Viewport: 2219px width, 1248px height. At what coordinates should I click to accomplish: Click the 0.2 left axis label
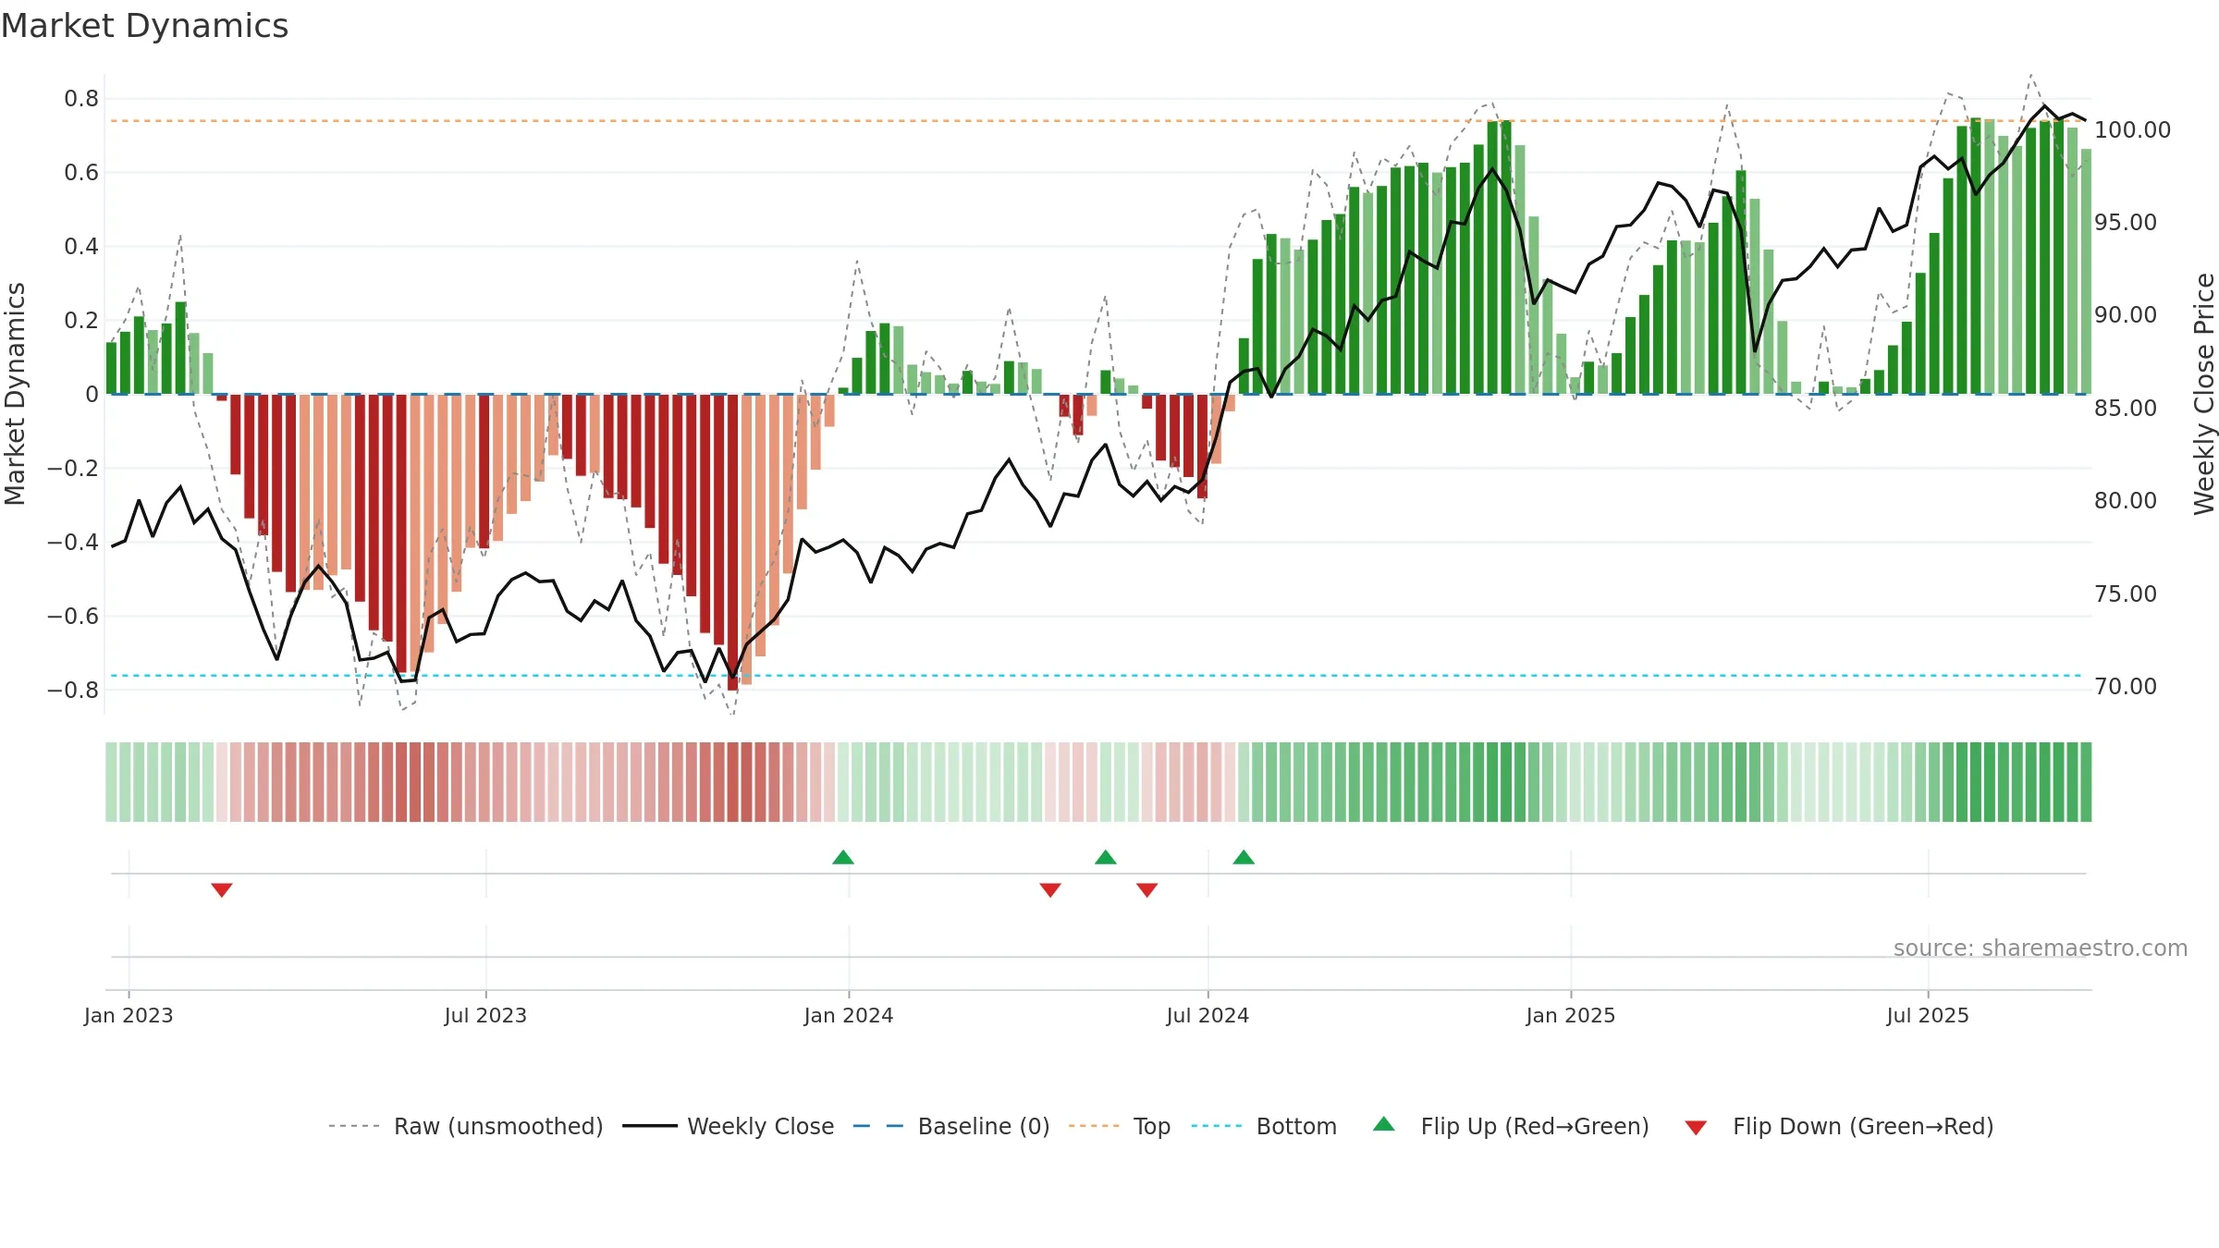pos(81,320)
